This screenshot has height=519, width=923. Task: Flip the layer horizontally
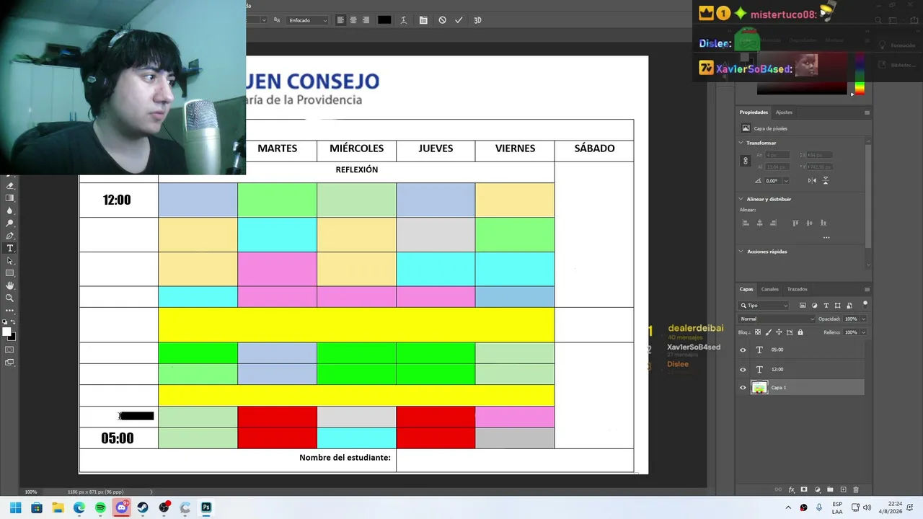pyautogui.click(x=813, y=180)
